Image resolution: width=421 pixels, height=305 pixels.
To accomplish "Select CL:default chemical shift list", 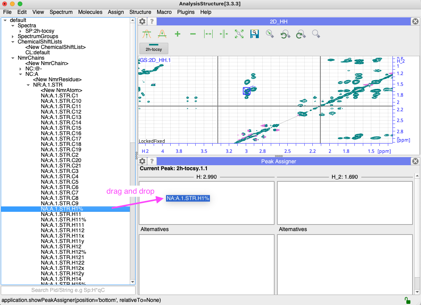I will (x=38, y=52).
